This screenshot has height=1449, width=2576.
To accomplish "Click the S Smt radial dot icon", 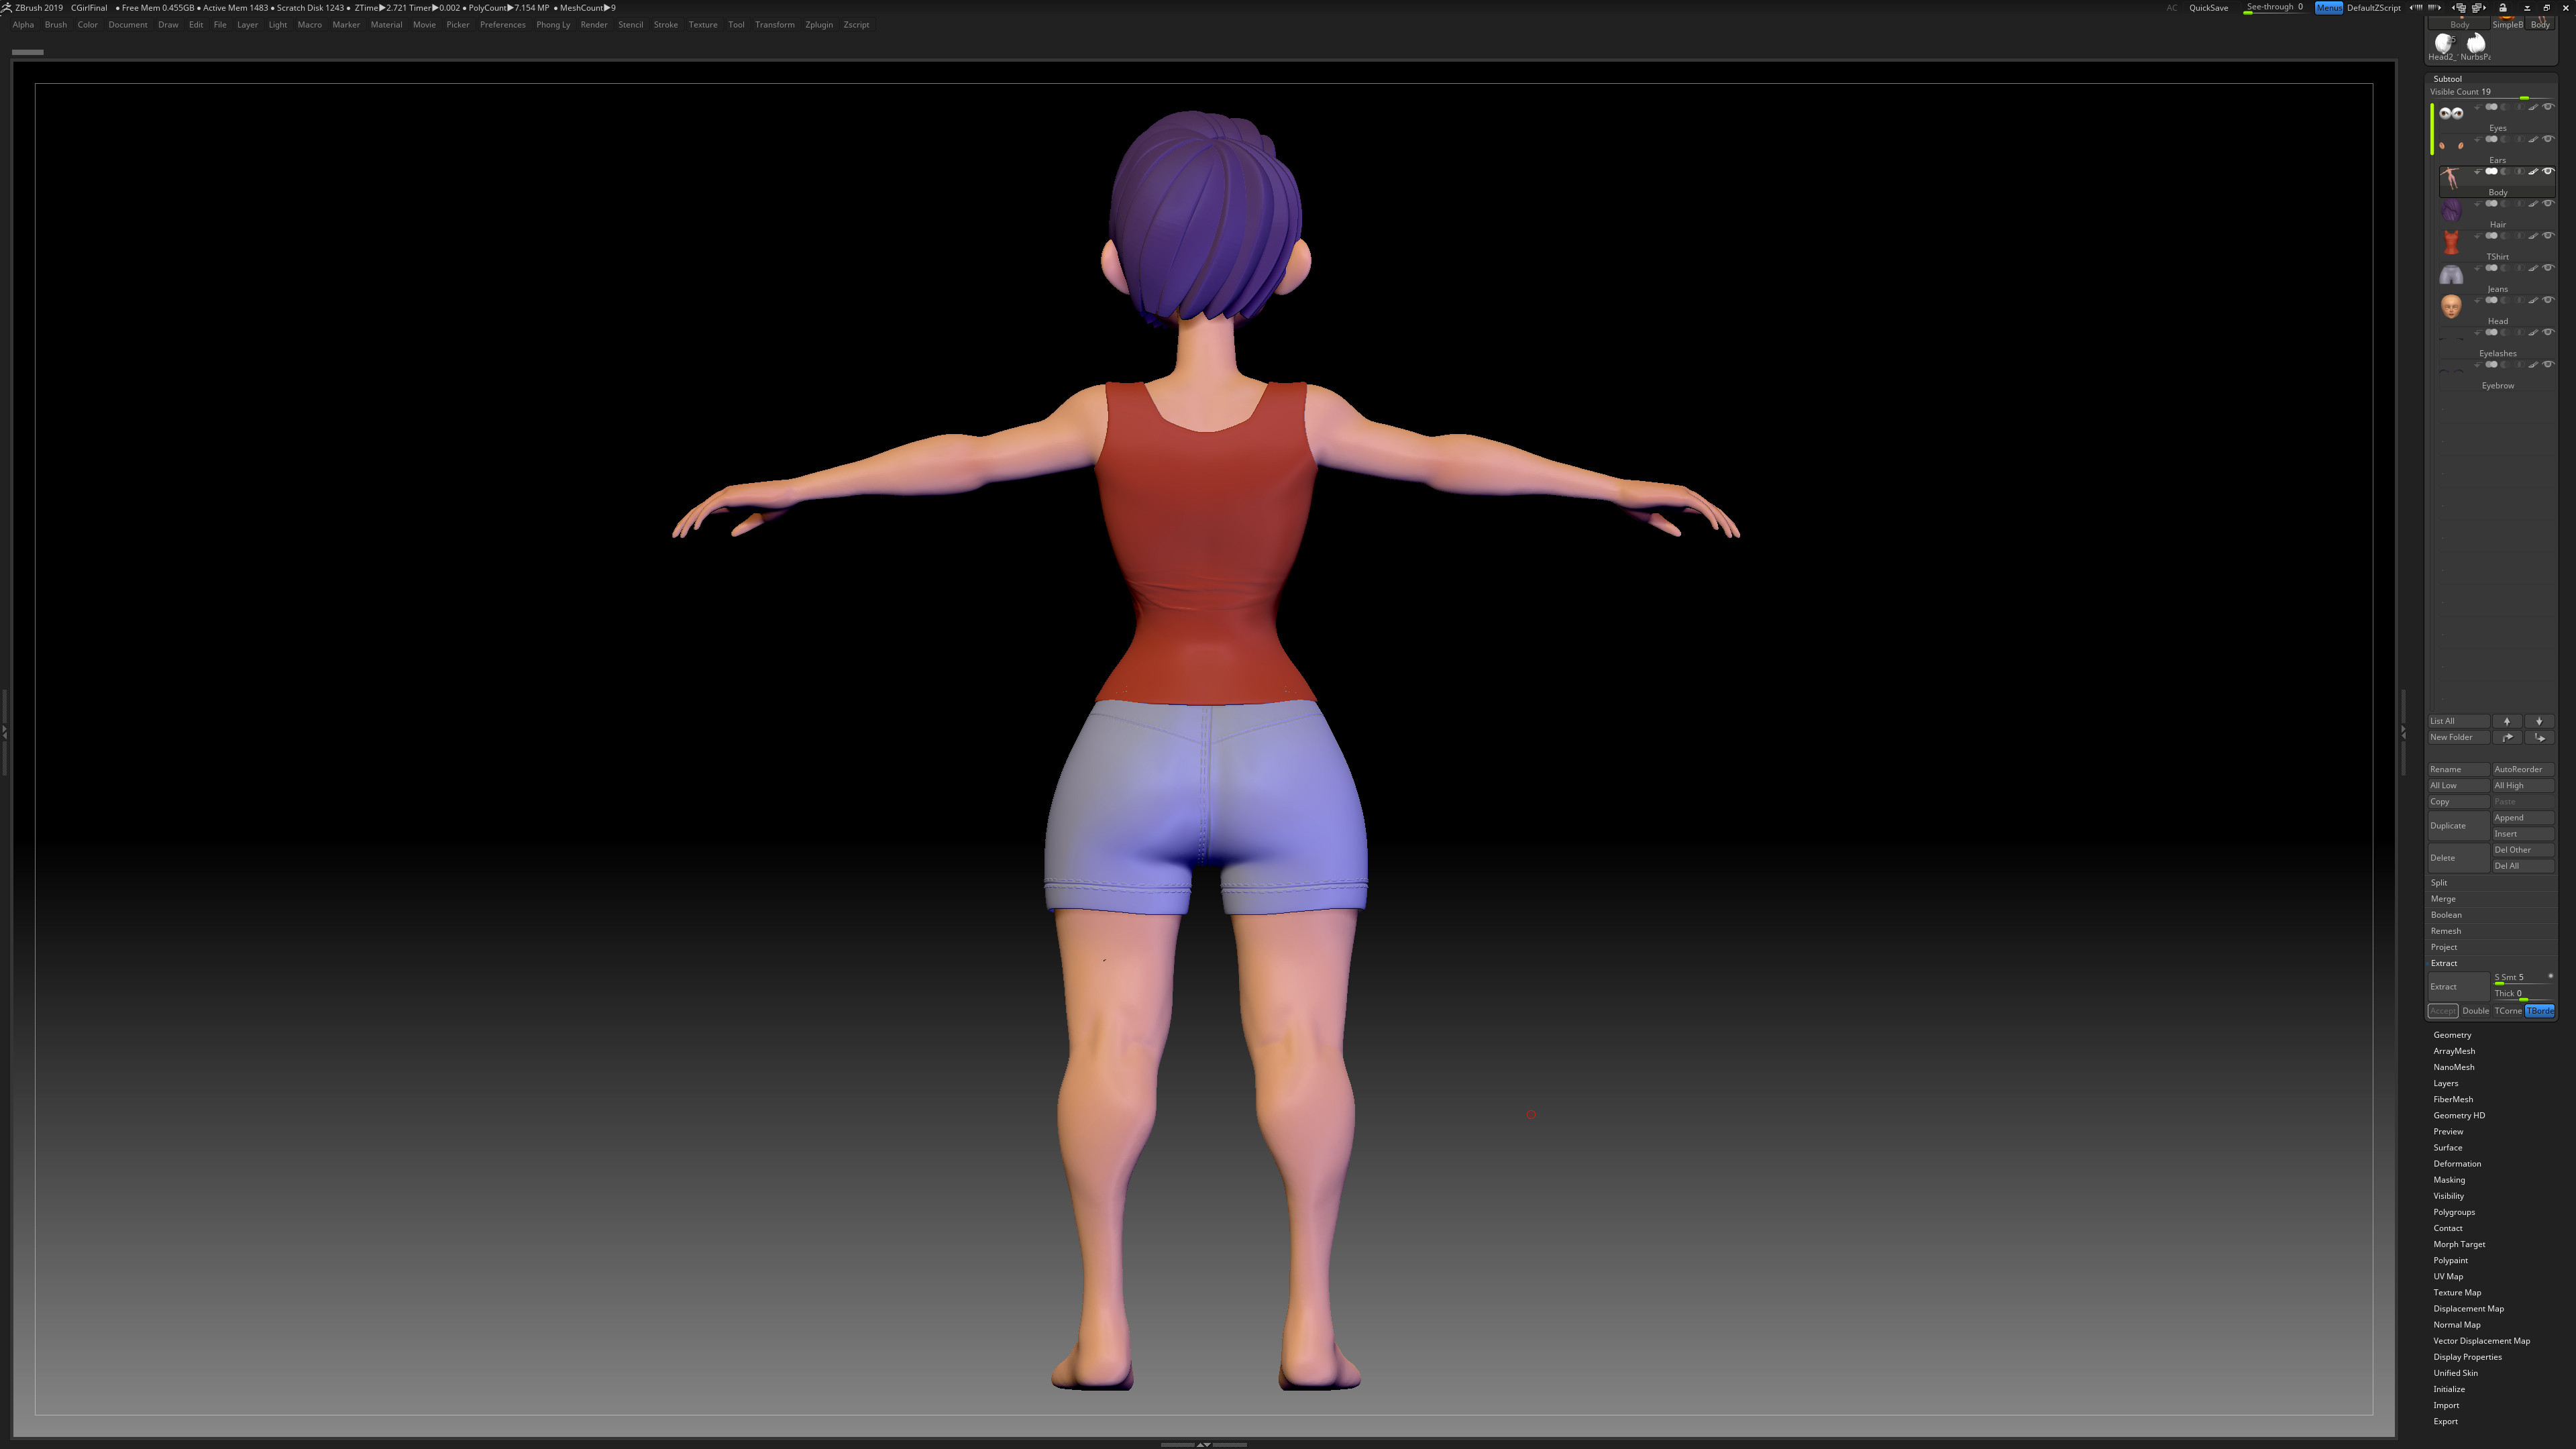I will 2550,976.
